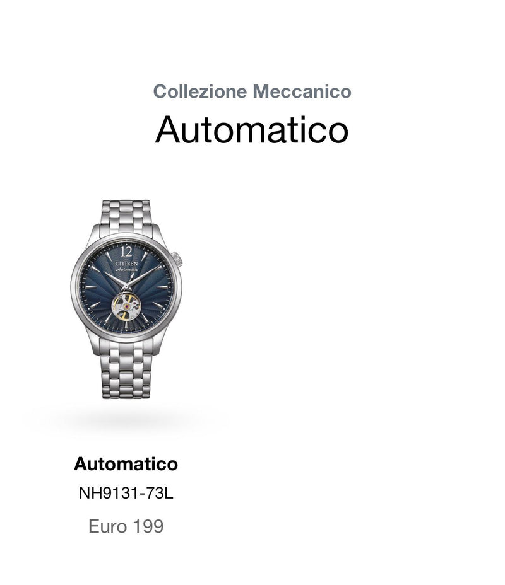Click the large Automatico page title
Screen dimensions: 505x585
pyautogui.click(x=252, y=129)
